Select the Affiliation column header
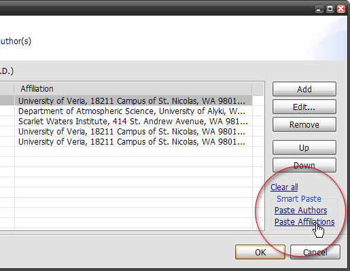Screen dimensions: 350x271 click(133, 89)
